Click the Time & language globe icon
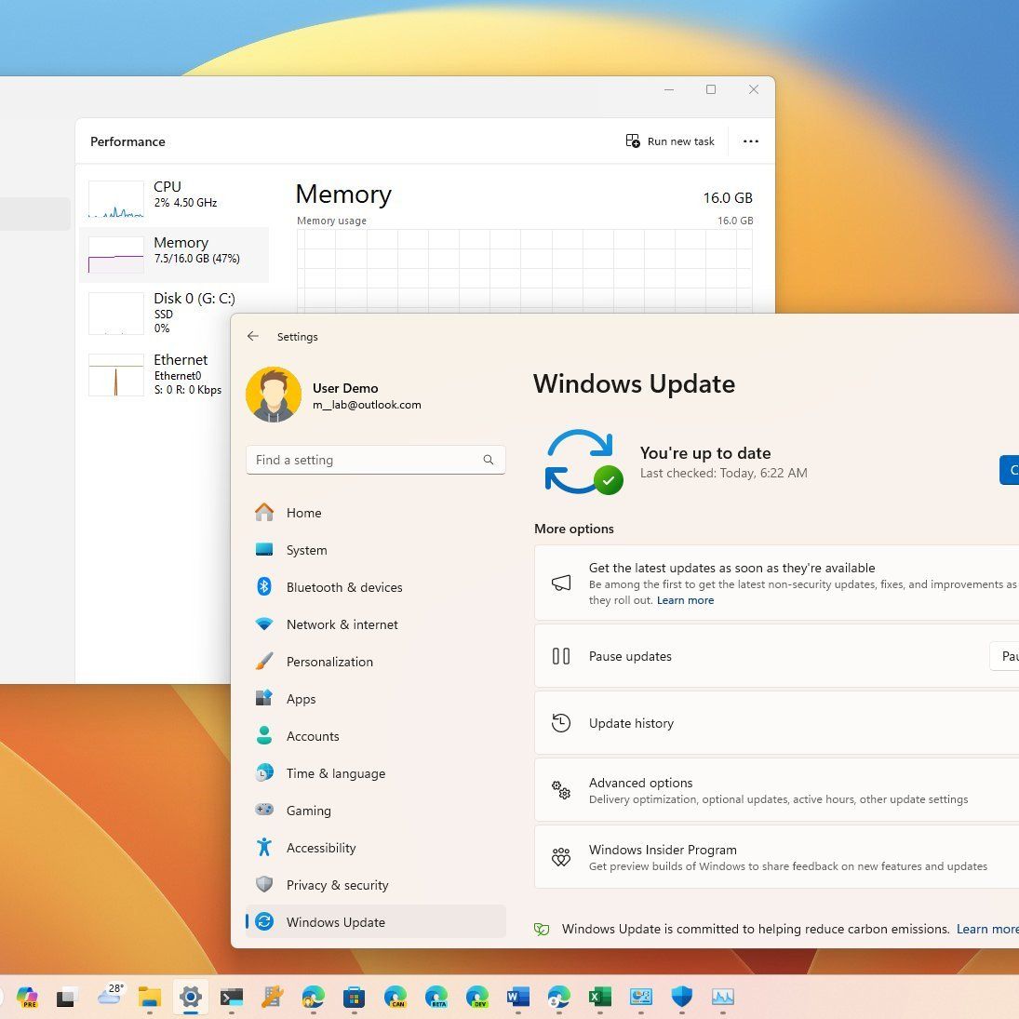 coord(264,772)
